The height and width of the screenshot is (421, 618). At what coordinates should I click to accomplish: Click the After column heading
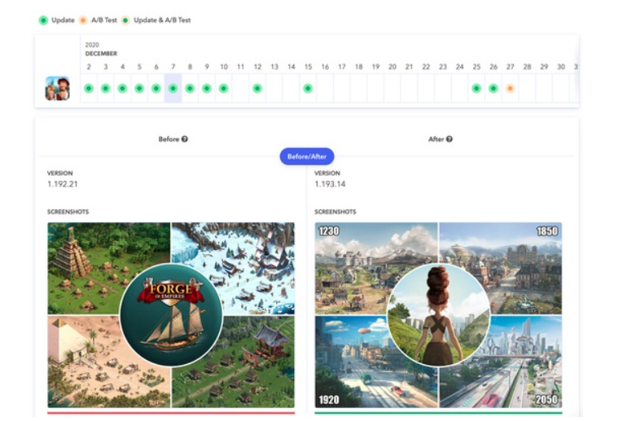(x=436, y=139)
